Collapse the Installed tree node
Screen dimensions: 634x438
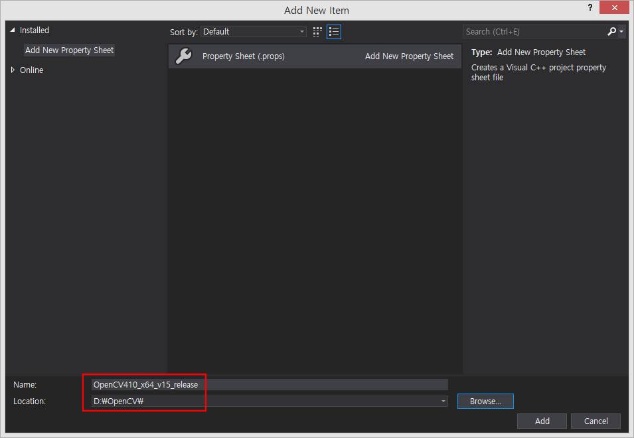coord(13,31)
